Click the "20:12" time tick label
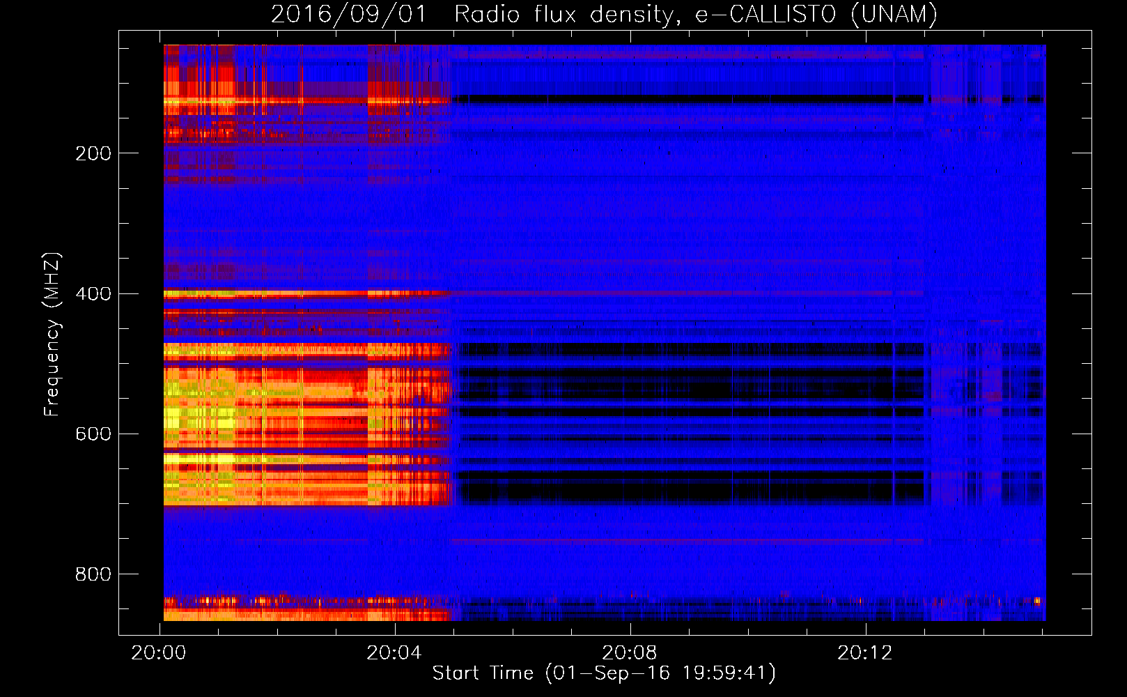Image resolution: width=1127 pixels, height=697 pixels. point(865,652)
